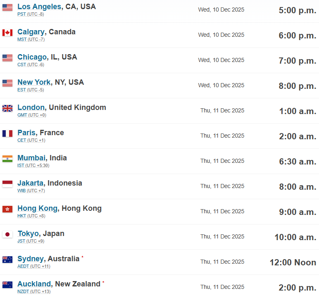Viewport: 319px width, 298px height.
Task: Click the New Zealand flag icon
Action: (x=7, y=285)
